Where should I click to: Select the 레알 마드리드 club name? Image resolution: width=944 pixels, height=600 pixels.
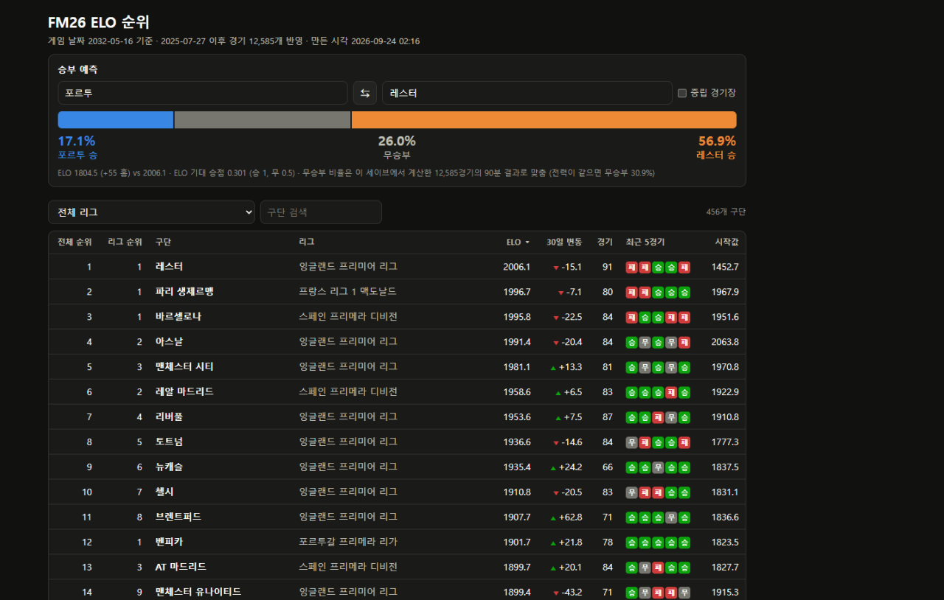pos(184,392)
